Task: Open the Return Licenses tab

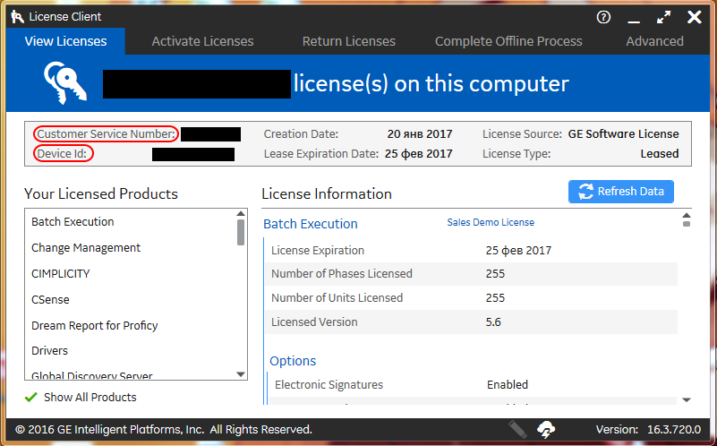Action: [x=348, y=41]
